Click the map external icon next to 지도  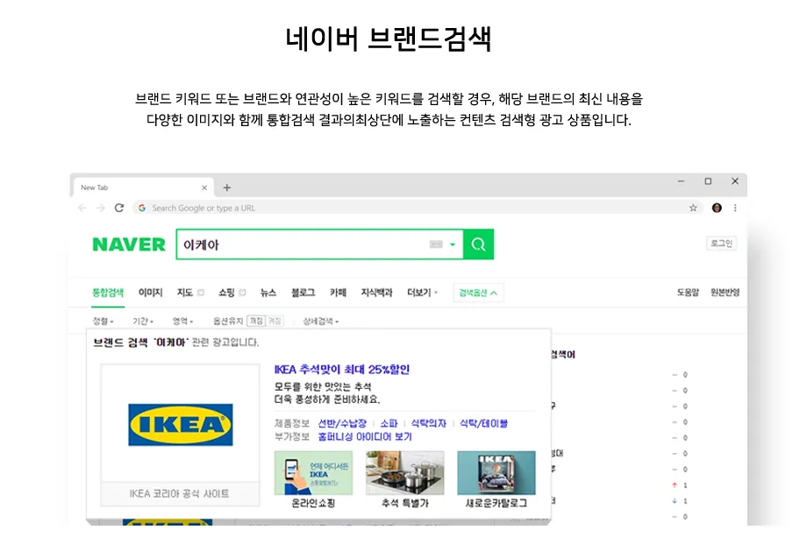coord(201,293)
